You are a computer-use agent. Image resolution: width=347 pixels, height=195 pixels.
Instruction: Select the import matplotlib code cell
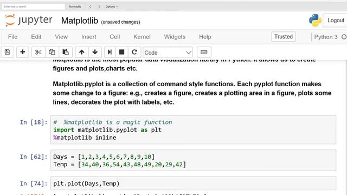point(193,130)
